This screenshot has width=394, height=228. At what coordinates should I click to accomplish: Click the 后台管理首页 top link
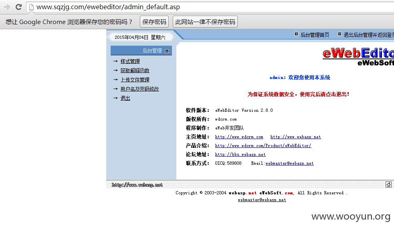pyautogui.click(x=315, y=35)
